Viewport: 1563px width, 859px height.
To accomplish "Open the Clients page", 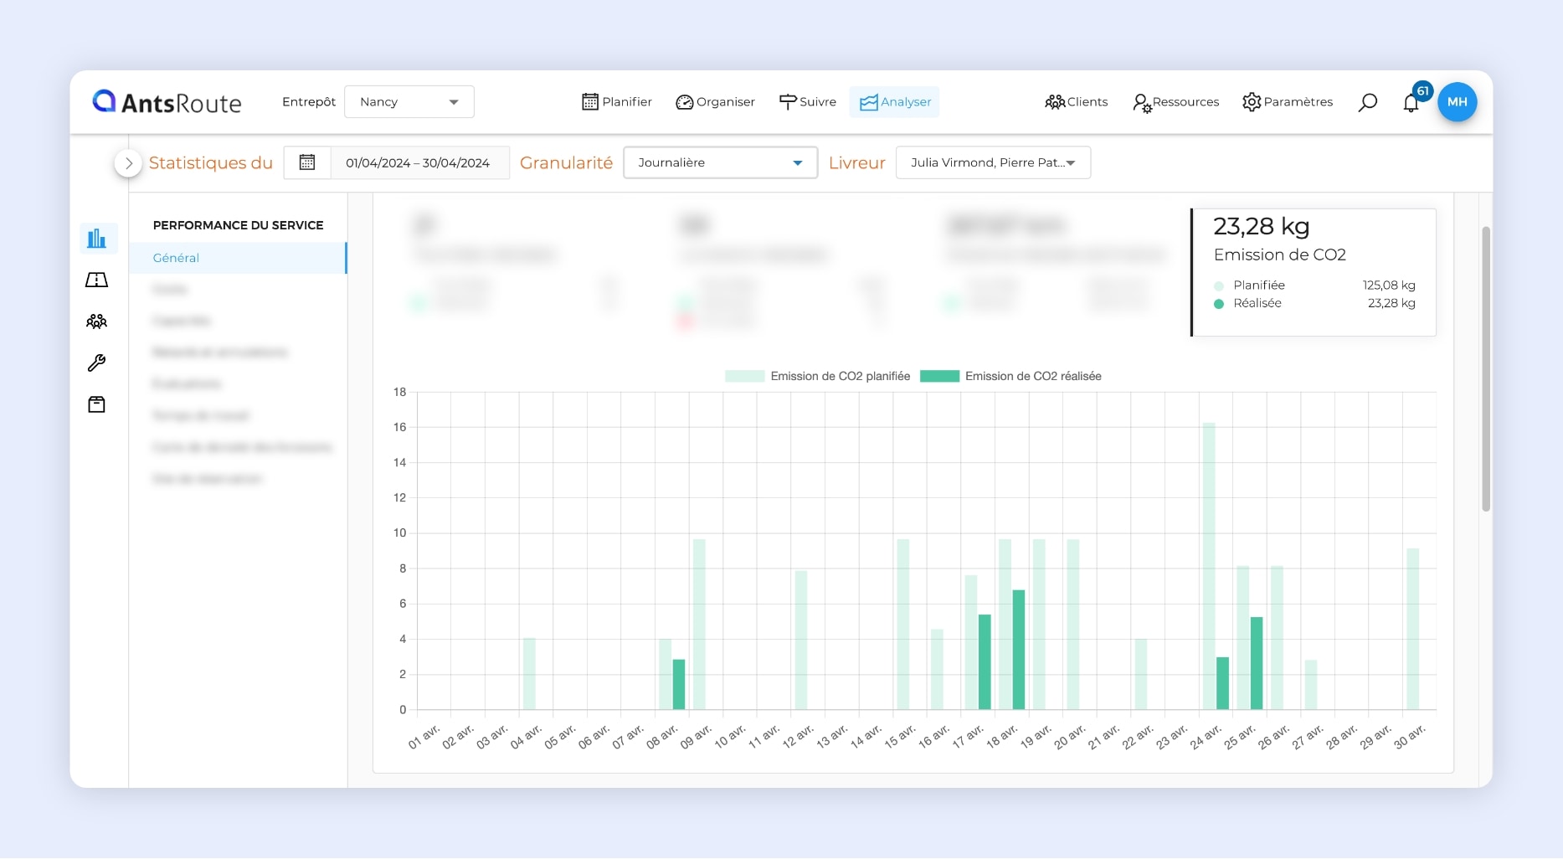I will 1077,102.
